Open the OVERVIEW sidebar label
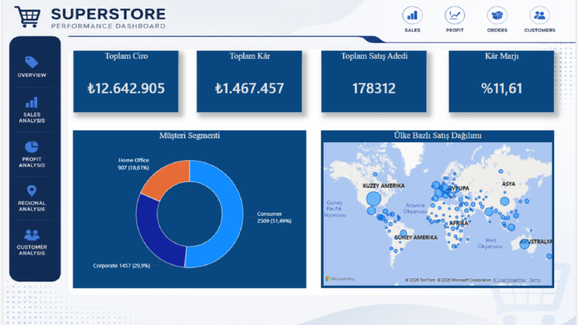 32,75
